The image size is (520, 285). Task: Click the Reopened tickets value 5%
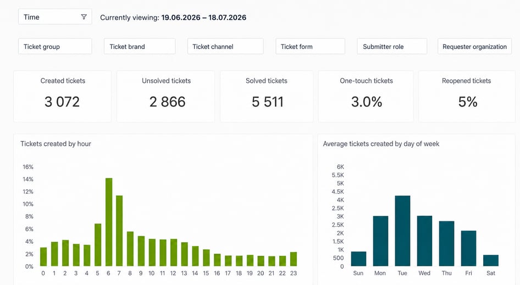(x=468, y=102)
